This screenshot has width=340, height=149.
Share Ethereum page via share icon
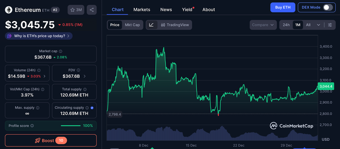click(92, 10)
